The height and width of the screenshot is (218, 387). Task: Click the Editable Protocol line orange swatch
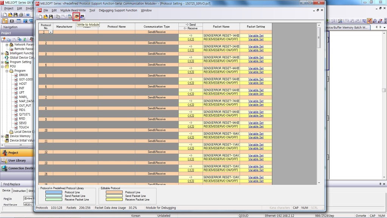click(114, 192)
